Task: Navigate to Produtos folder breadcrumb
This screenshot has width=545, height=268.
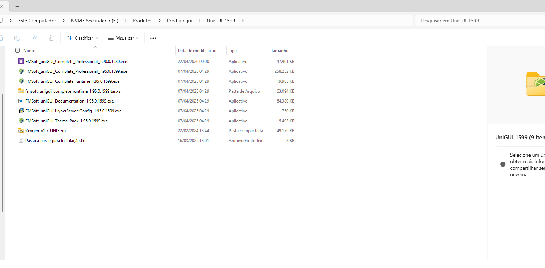Action: coord(143,21)
